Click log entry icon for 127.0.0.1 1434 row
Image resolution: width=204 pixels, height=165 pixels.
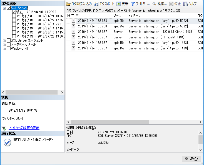pos(73,32)
